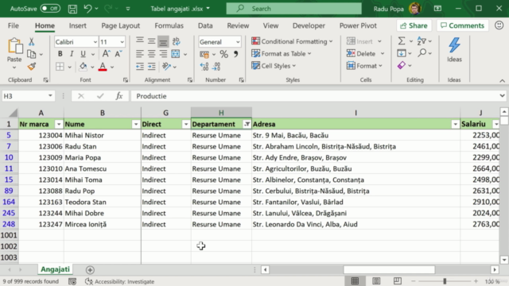Open Sort & Filter menu

(422, 41)
